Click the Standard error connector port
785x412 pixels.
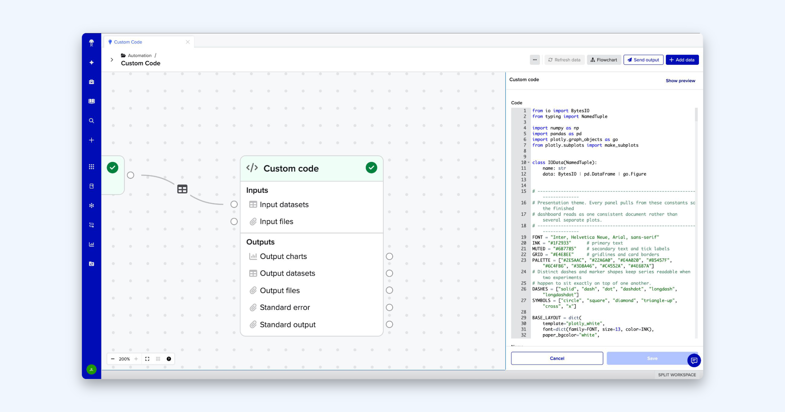point(389,307)
